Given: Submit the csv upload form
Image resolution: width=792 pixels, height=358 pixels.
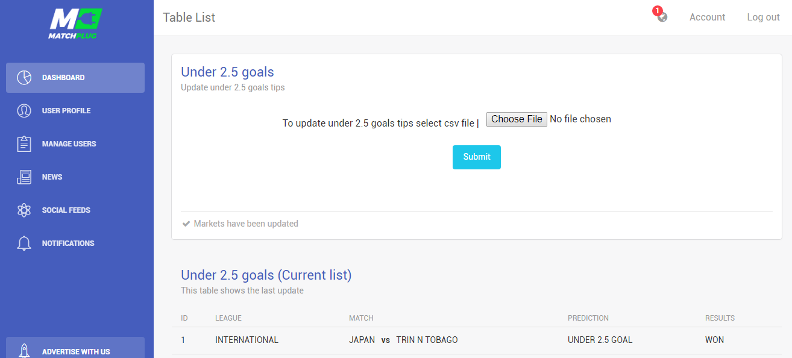Looking at the screenshot, I should tap(477, 157).
